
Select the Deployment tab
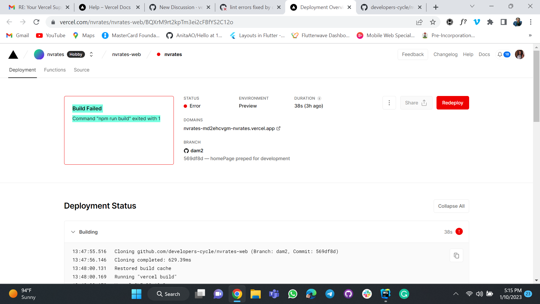(22, 70)
